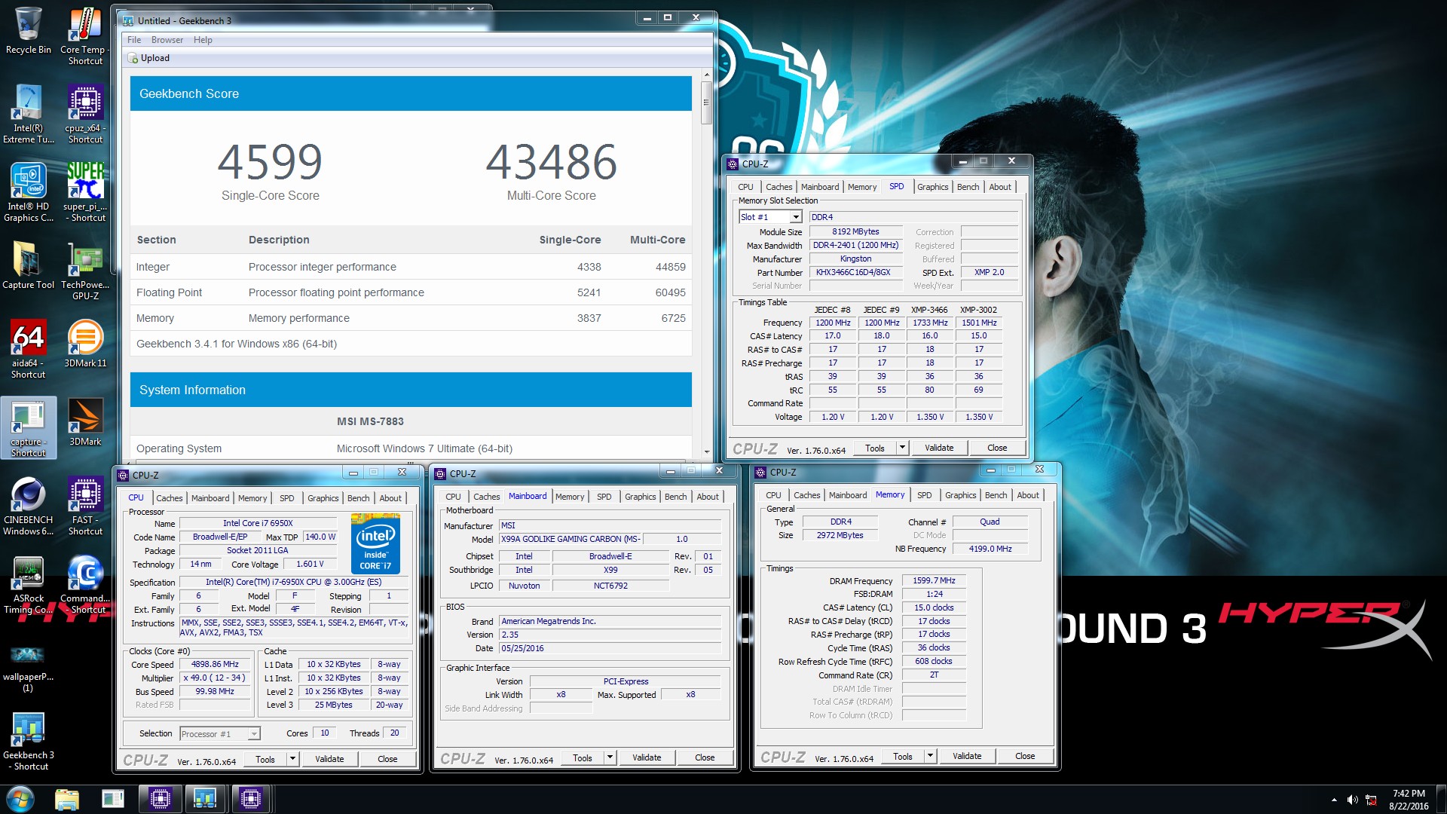The image size is (1447, 814).
Task: Open the wallpaperP image icon
Action: click(x=28, y=668)
